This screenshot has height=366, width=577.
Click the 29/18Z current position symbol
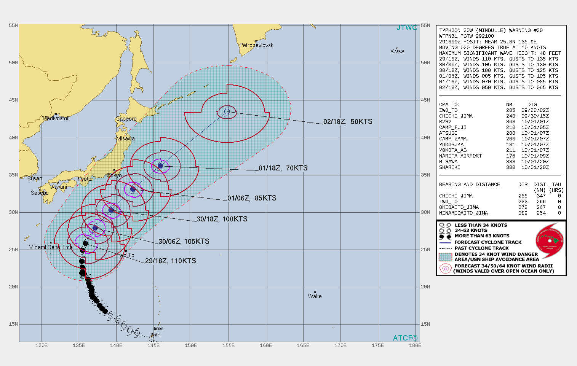point(86,243)
